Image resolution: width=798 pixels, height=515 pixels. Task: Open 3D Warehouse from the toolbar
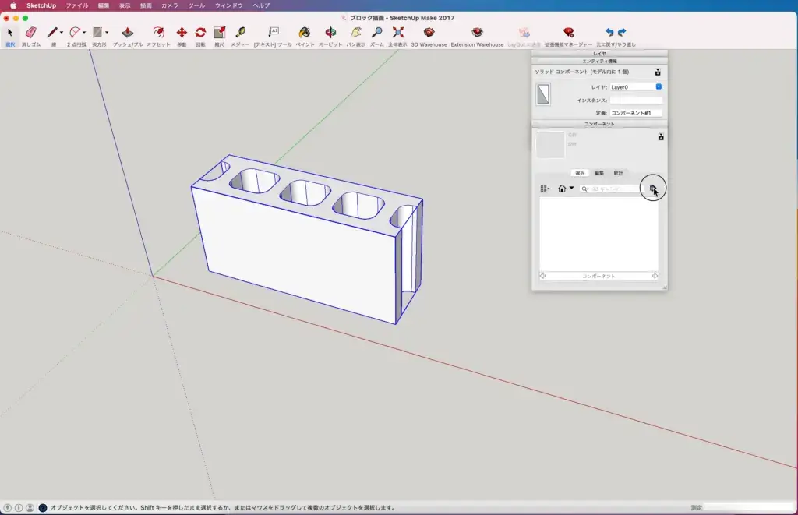coord(429,33)
